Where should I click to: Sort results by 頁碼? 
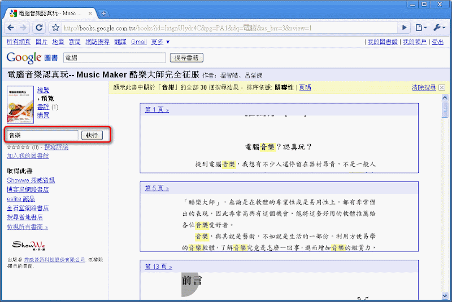coord(305,87)
